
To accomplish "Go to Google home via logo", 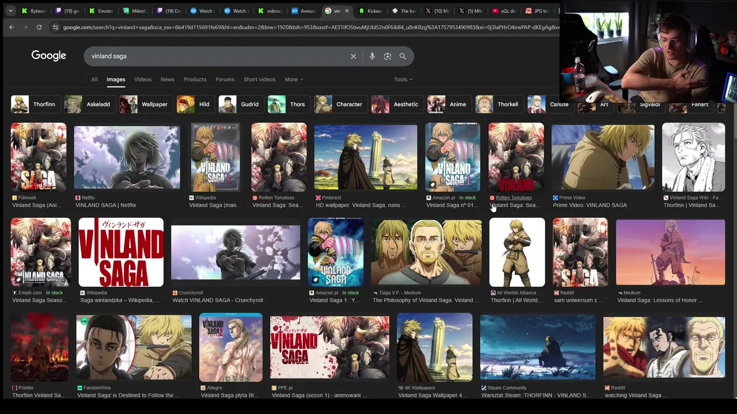I will 48,56.
